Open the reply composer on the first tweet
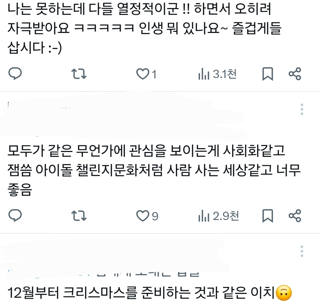The height and width of the screenshot is (304, 321). click(x=15, y=73)
